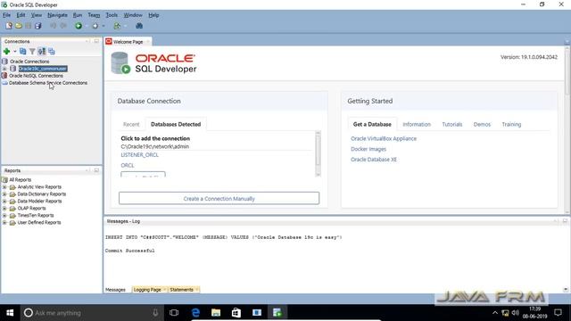Viewport: 571px width, 321px height.
Task: Select the Welcome Page tab
Action: tap(128, 42)
